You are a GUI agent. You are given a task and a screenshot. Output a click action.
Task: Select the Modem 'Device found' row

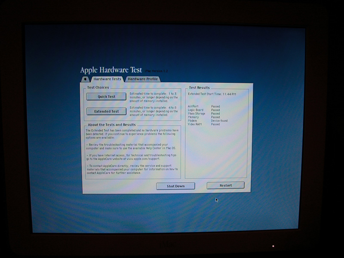tap(208, 121)
